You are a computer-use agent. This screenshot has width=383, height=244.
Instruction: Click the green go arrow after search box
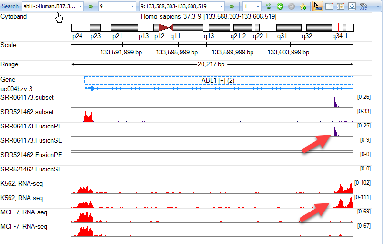(91, 6)
